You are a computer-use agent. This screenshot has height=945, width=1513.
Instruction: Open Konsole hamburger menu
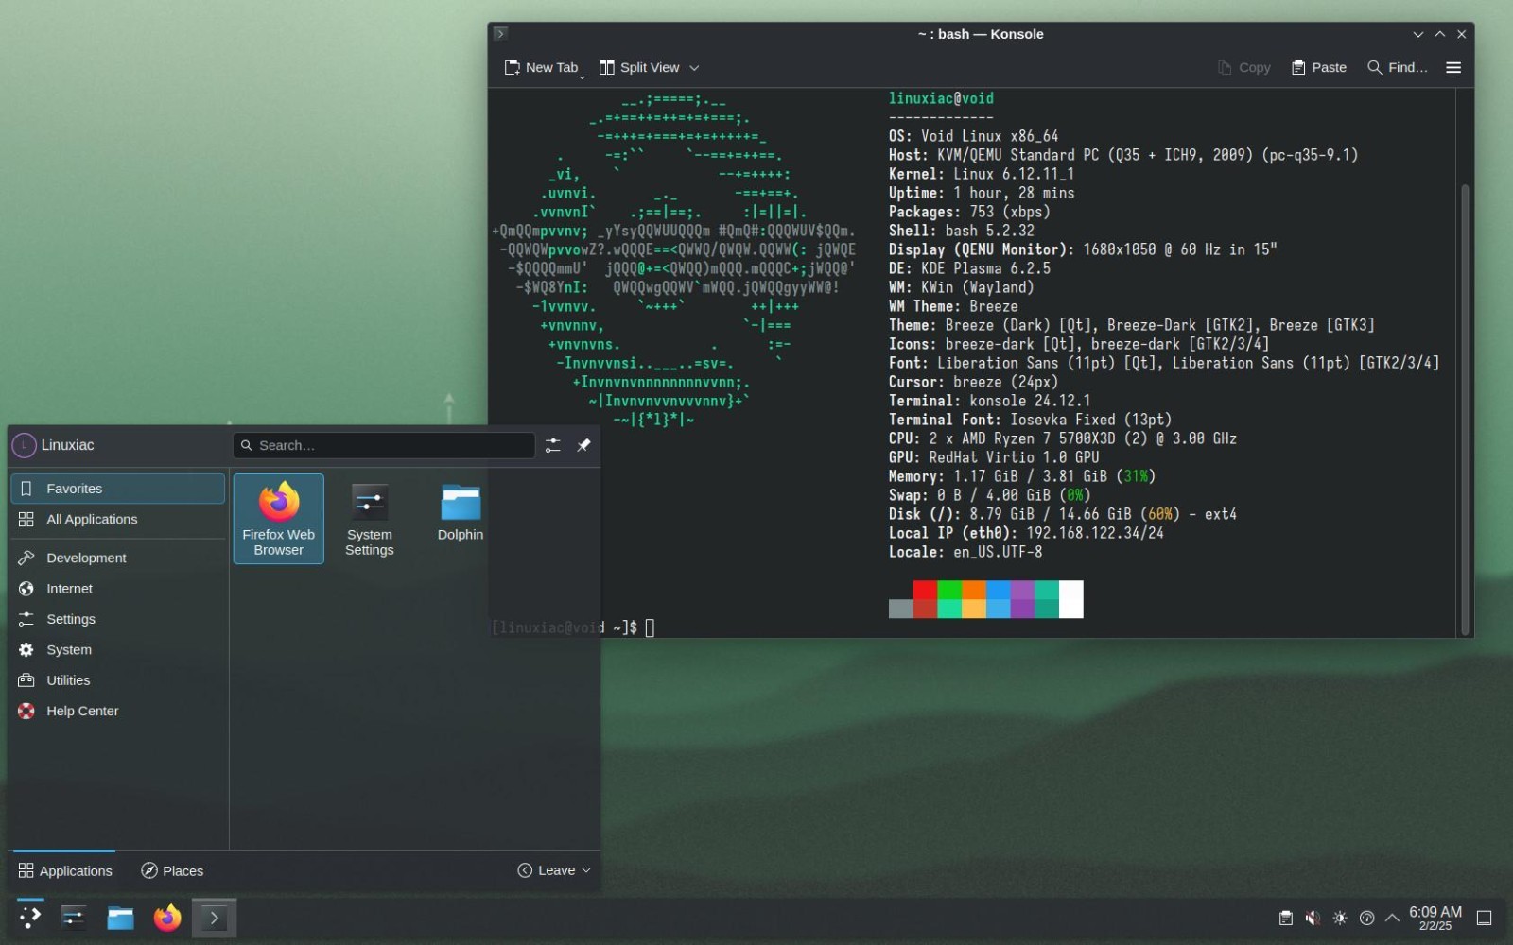1453,67
